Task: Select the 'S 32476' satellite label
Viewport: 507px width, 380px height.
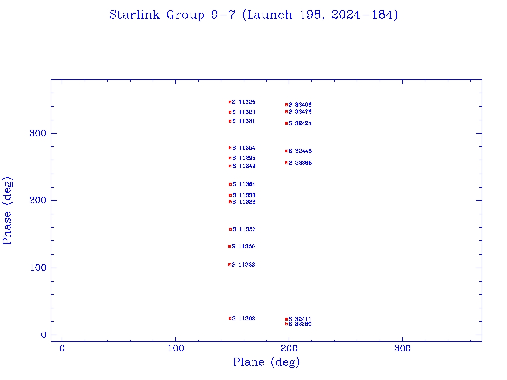Action: click(x=301, y=112)
